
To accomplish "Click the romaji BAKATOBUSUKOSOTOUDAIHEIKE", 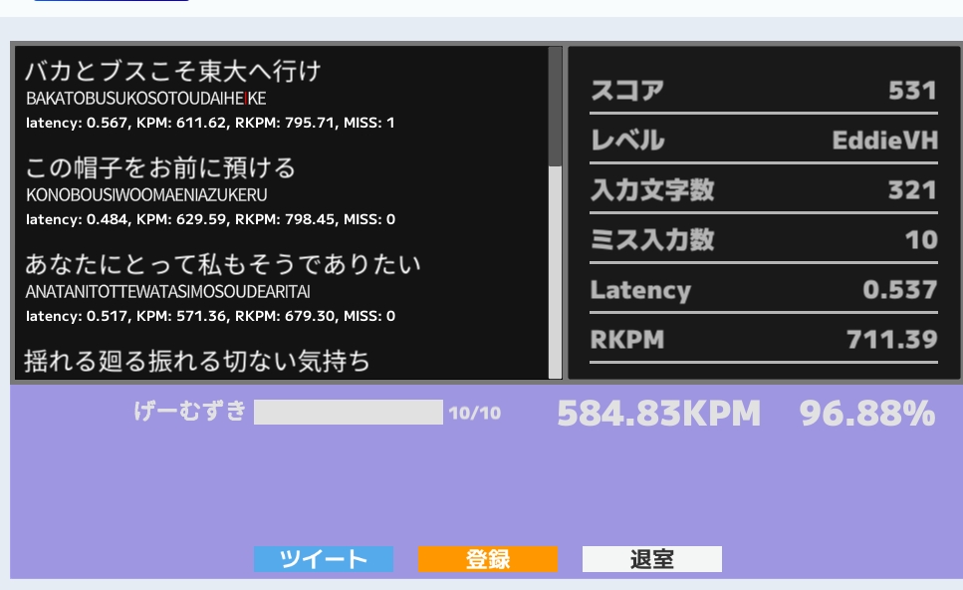I will coord(145,99).
